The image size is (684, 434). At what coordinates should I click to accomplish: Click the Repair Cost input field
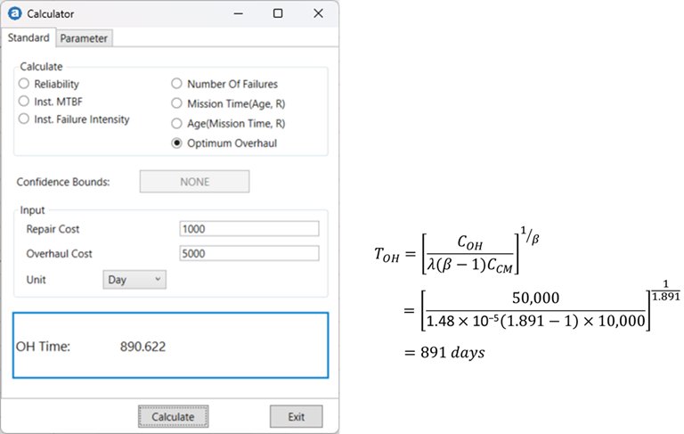coord(249,229)
